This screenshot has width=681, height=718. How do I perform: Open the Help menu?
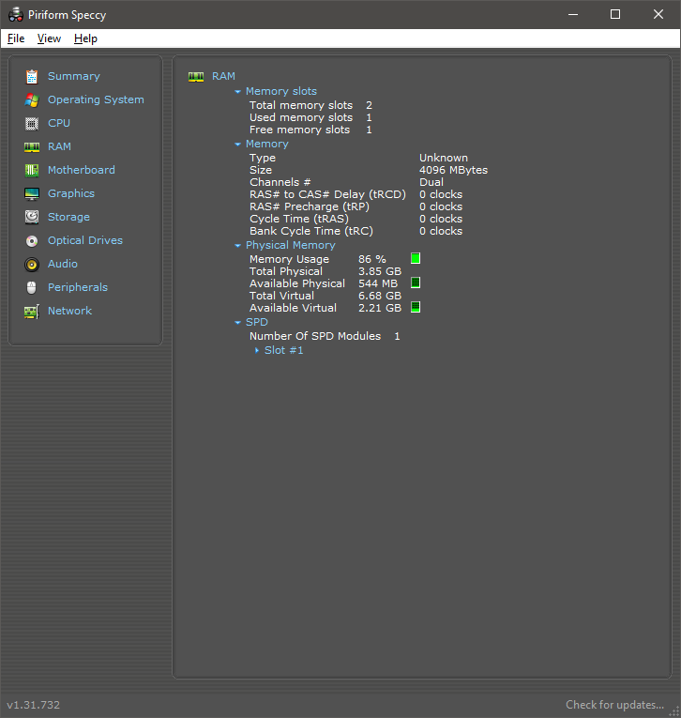coord(85,38)
